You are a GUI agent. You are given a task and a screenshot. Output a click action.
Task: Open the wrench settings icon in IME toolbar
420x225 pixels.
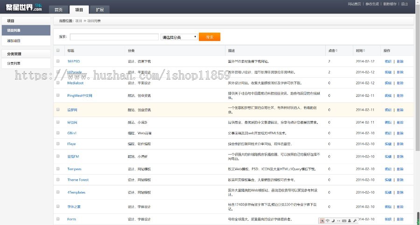(355, 221)
